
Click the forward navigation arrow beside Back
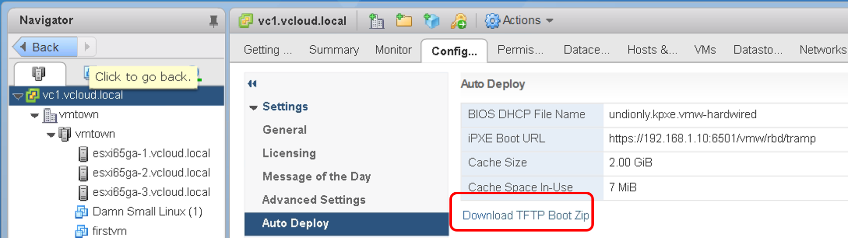pyautogui.click(x=87, y=47)
